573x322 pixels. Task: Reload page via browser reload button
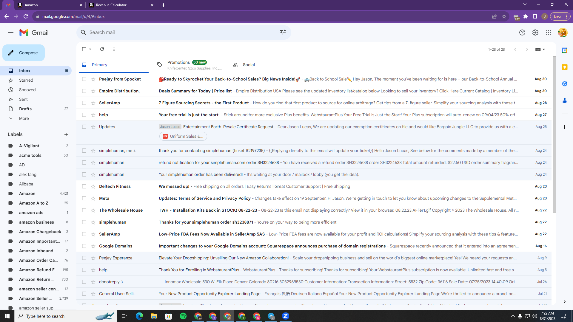(26, 16)
